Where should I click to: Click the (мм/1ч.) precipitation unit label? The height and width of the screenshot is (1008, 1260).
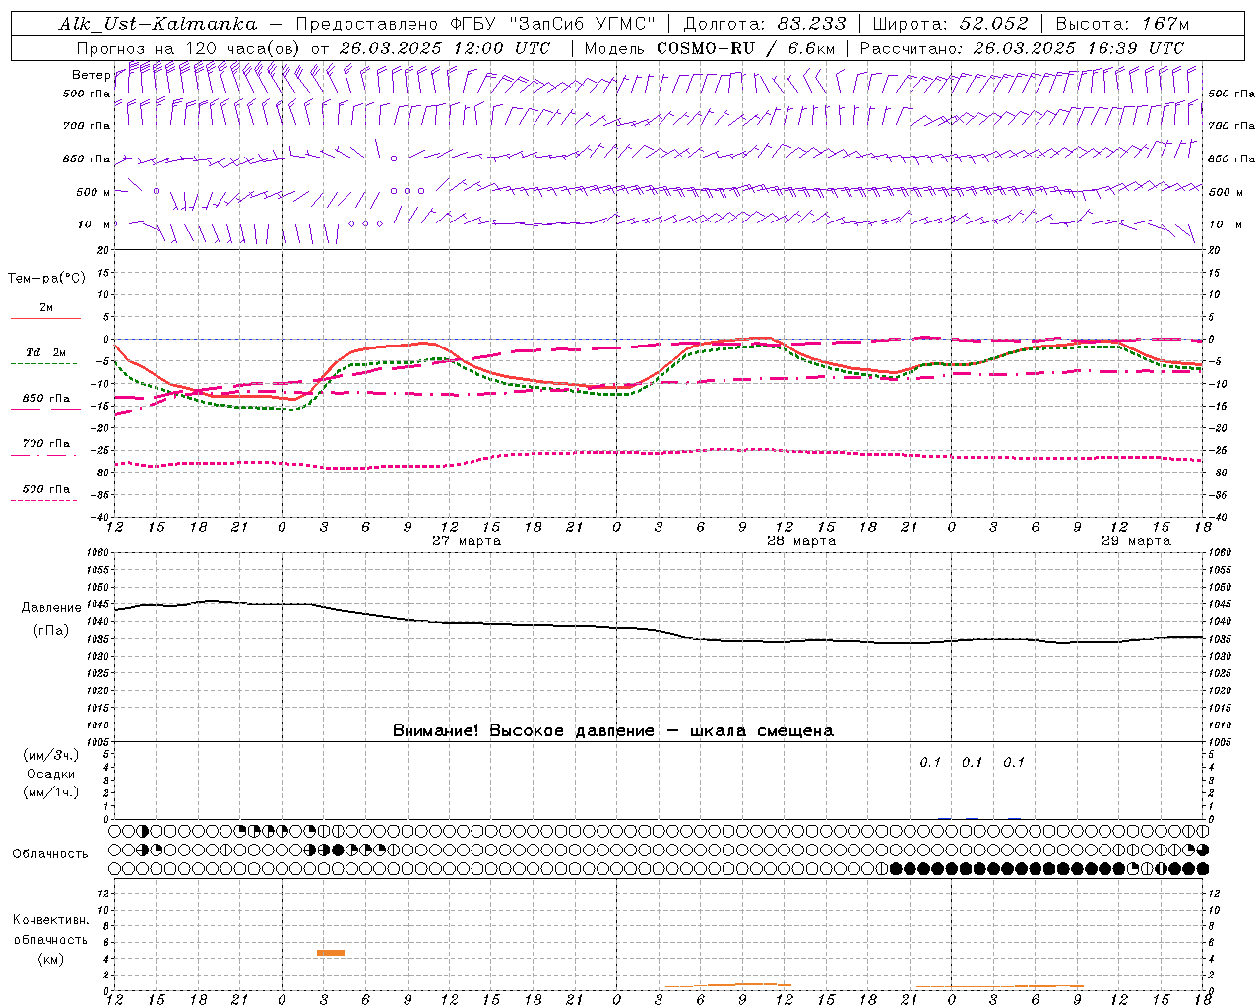[51, 792]
